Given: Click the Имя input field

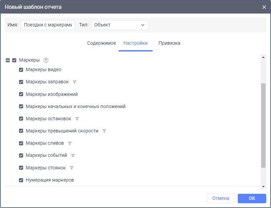Looking at the screenshot, I should tap(47, 25).
